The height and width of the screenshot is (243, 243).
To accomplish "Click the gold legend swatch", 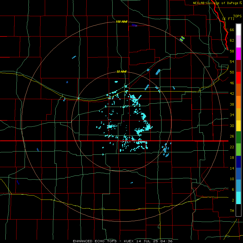I will pyautogui.click(x=238, y=114).
